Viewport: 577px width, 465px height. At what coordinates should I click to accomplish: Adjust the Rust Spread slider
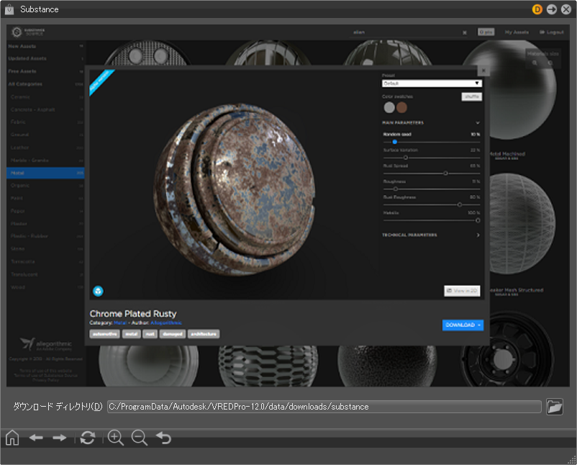tap(445, 173)
